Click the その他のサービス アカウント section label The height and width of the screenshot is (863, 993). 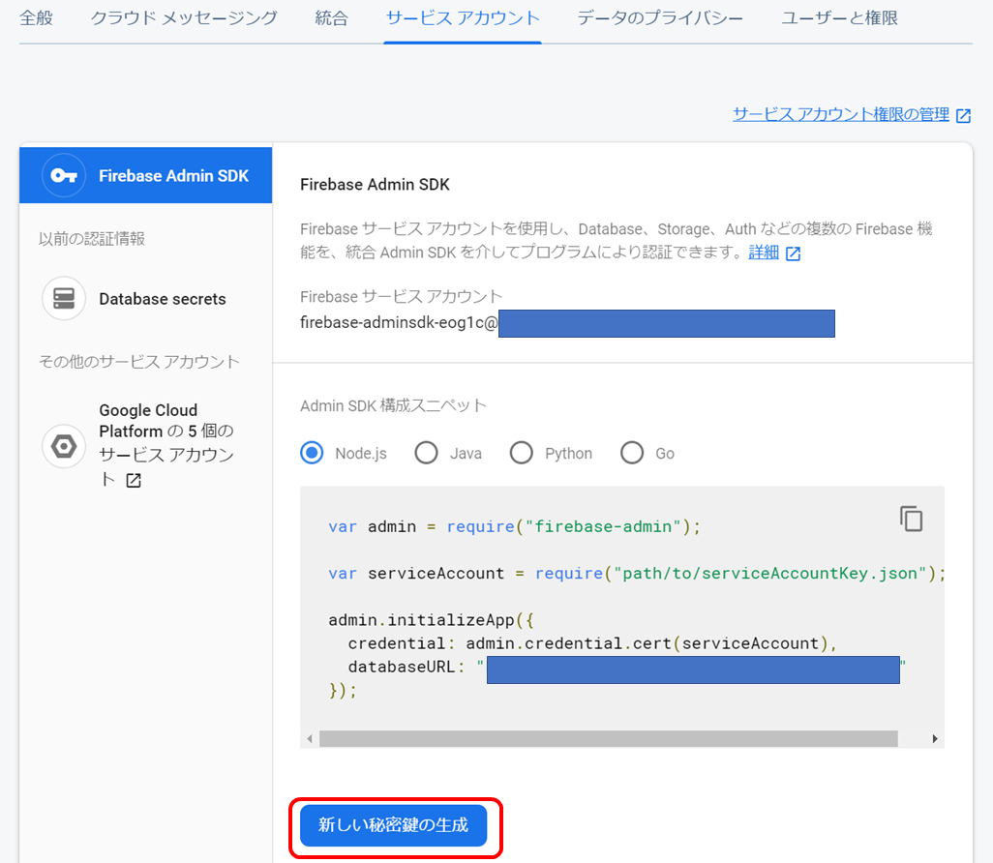pyautogui.click(x=139, y=362)
